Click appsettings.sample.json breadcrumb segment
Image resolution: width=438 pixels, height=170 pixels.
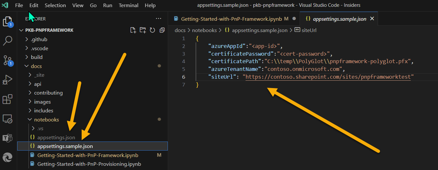click(x=259, y=30)
